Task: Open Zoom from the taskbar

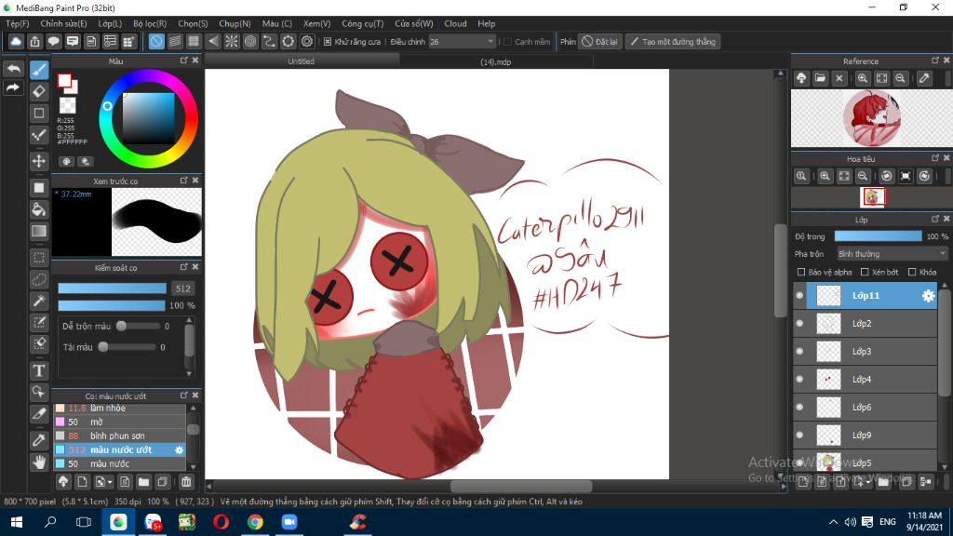Action: coord(289,522)
